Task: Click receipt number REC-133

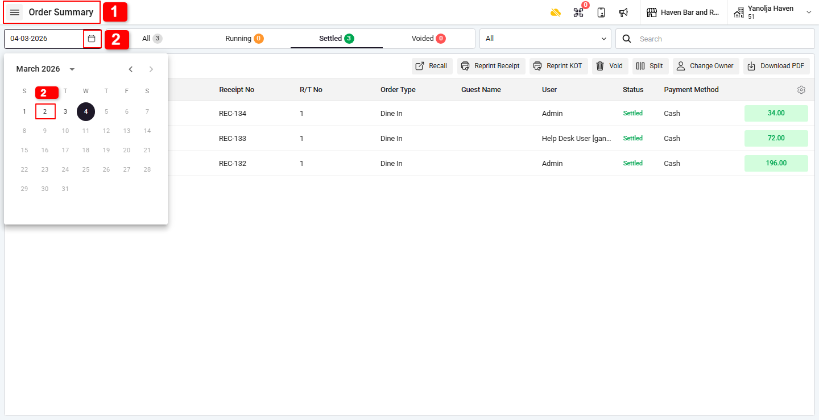Action: pyautogui.click(x=233, y=139)
